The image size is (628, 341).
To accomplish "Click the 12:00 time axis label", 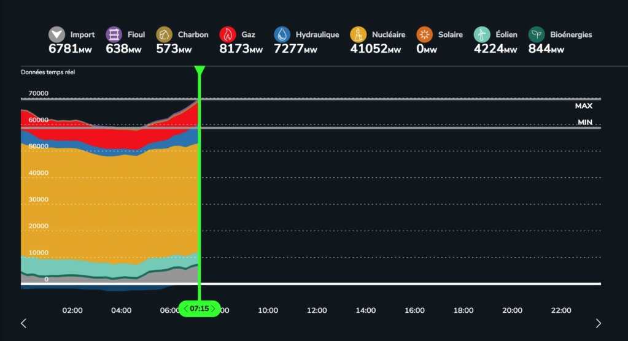I will 317,310.
